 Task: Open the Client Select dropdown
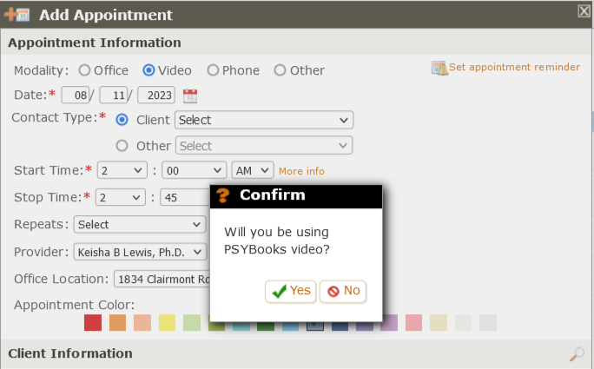[x=264, y=120]
